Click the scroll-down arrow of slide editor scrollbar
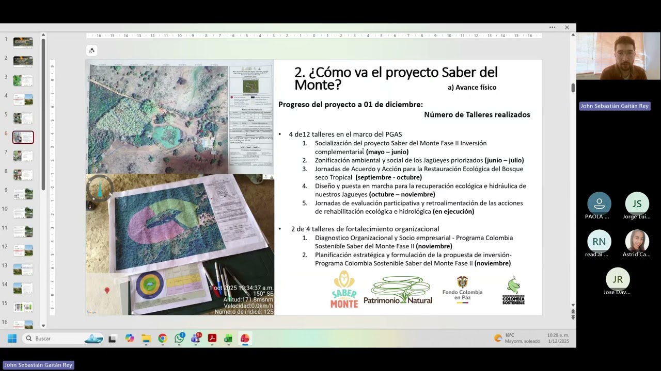This screenshot has height=371, width=661. click(x=573, y=305)
